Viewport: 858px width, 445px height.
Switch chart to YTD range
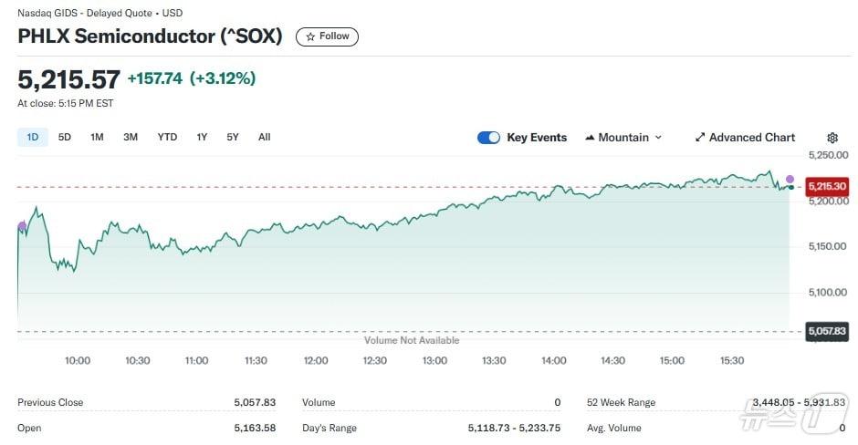pos(167,137)
